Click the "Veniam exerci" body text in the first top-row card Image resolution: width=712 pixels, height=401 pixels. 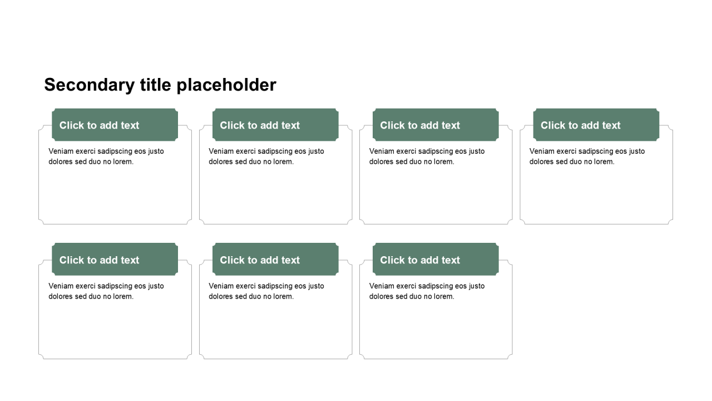[x=106, y=157]
